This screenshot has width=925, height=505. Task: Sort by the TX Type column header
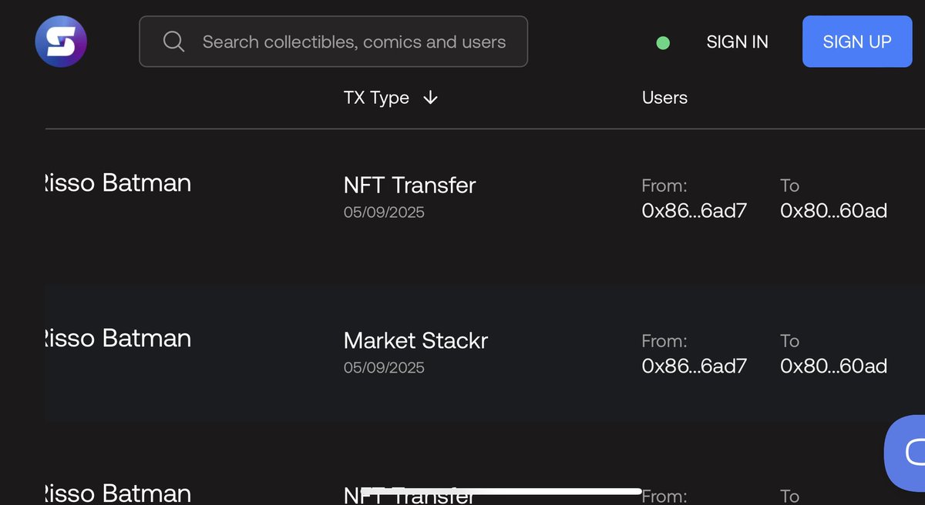[376, 98]
